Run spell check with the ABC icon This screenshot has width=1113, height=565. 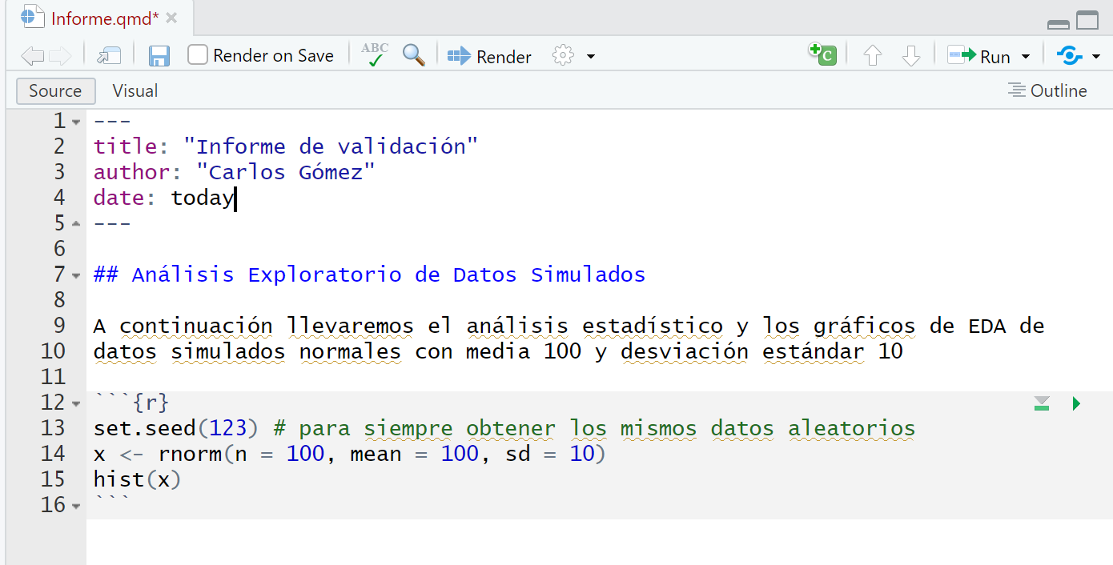coord(374,55)
